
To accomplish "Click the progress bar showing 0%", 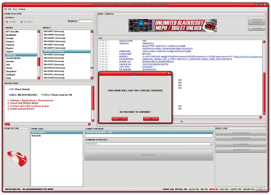I will pos(182,122).
